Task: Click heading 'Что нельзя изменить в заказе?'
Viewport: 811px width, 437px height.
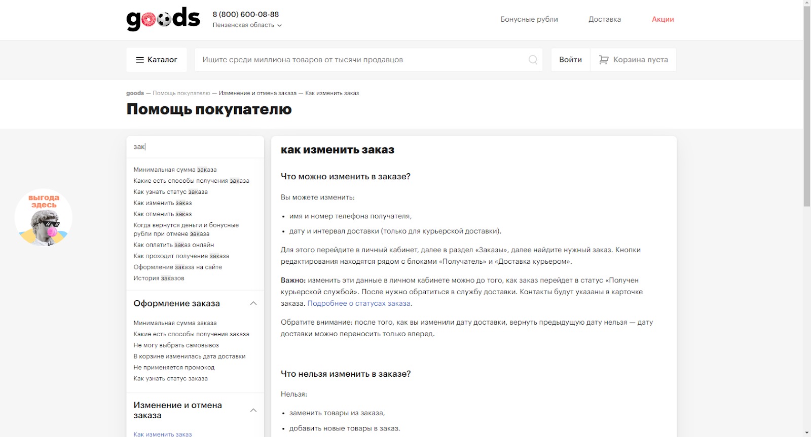Action: coord(346,374)
